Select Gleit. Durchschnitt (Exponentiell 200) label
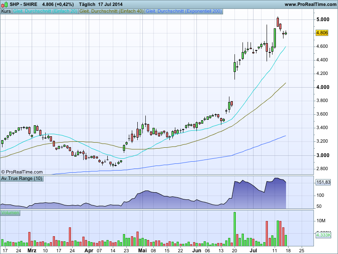338x254 pixels. click(184, 11)
